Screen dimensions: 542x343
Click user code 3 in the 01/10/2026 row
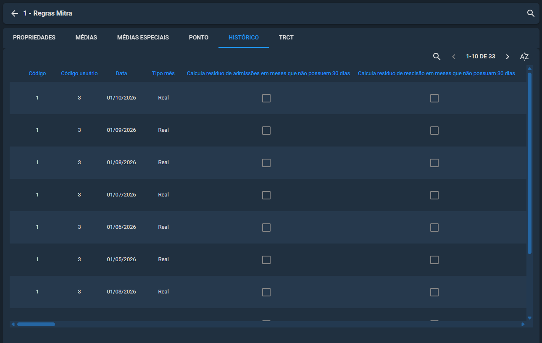(x=79, y=98)
